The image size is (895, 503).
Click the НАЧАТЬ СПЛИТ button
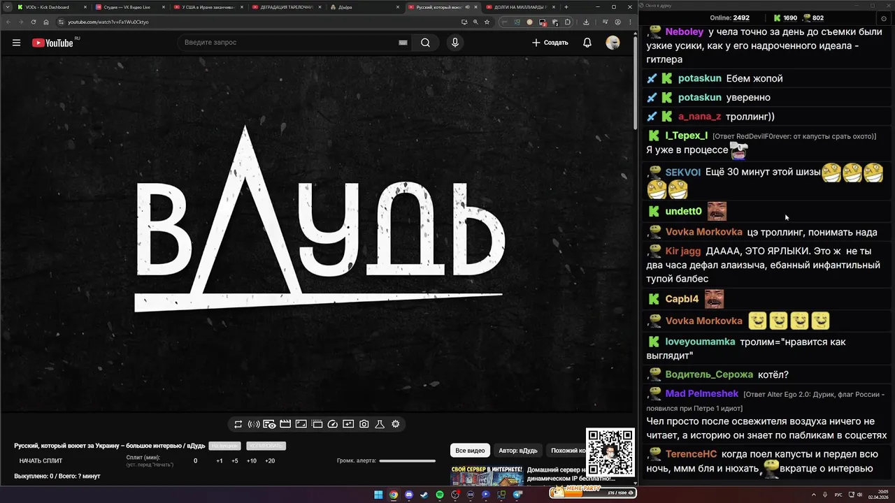pos(41,461)
